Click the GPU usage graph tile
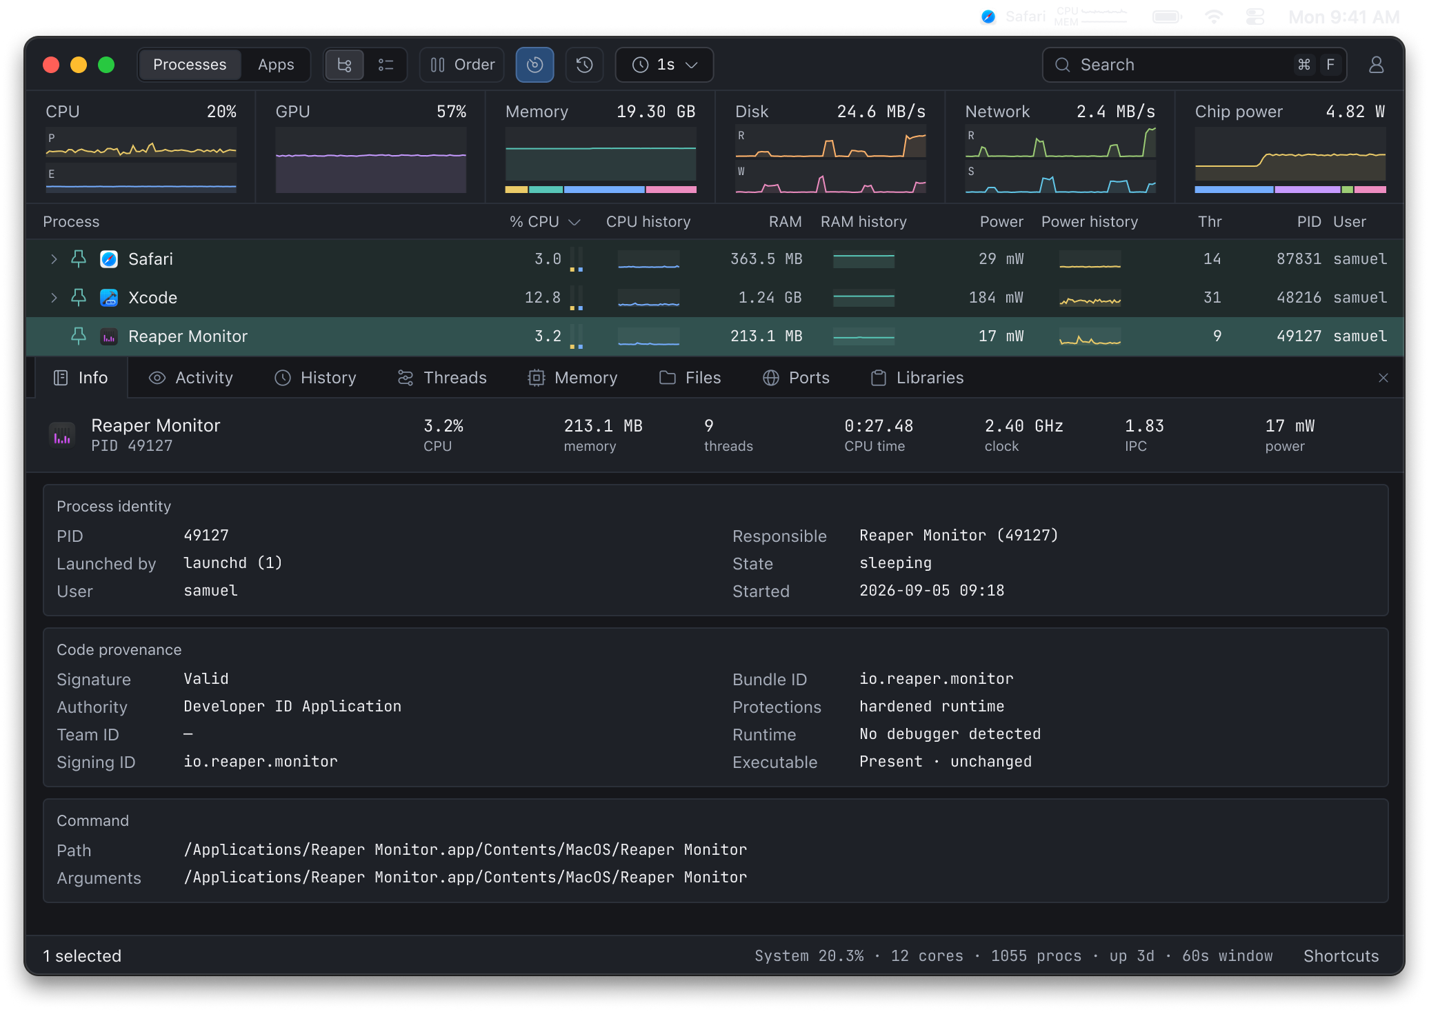 371,148
